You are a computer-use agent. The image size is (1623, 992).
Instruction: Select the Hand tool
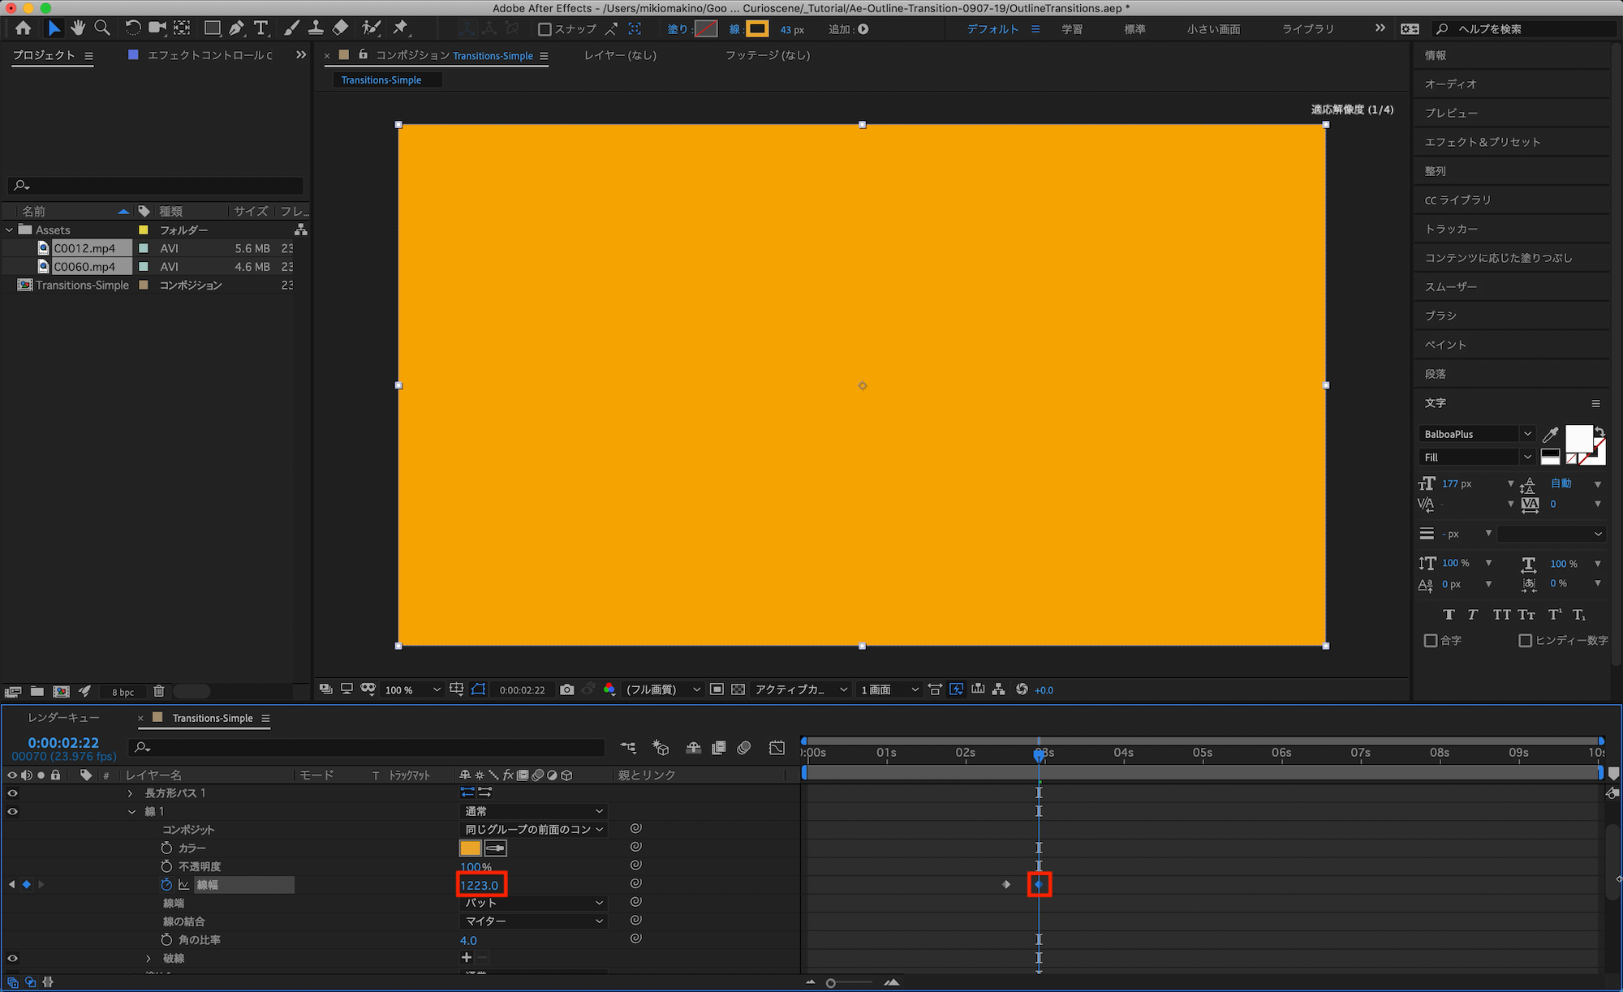coord(78,28)
